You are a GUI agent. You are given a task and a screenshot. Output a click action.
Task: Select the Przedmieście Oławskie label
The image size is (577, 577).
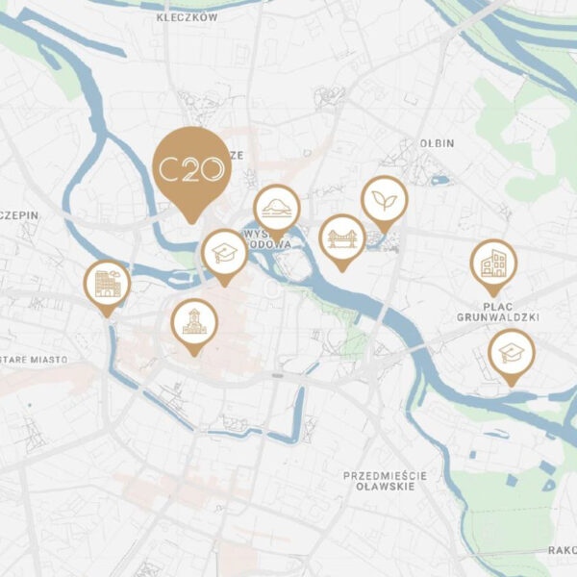pos(386,481)
